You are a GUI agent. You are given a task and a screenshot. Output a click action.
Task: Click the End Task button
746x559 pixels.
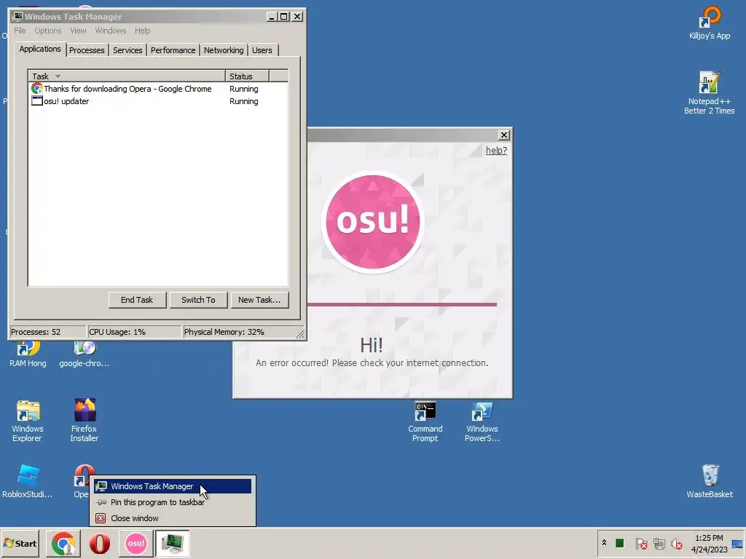[137, 300]
